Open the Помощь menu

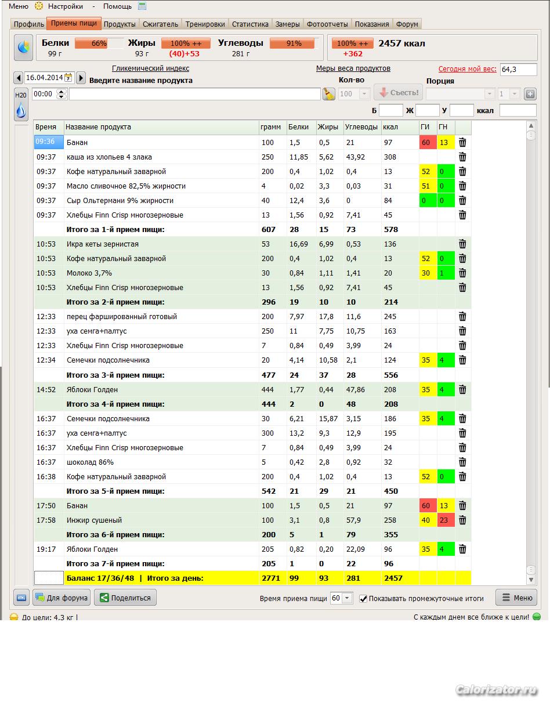click(x=117, y=6)
